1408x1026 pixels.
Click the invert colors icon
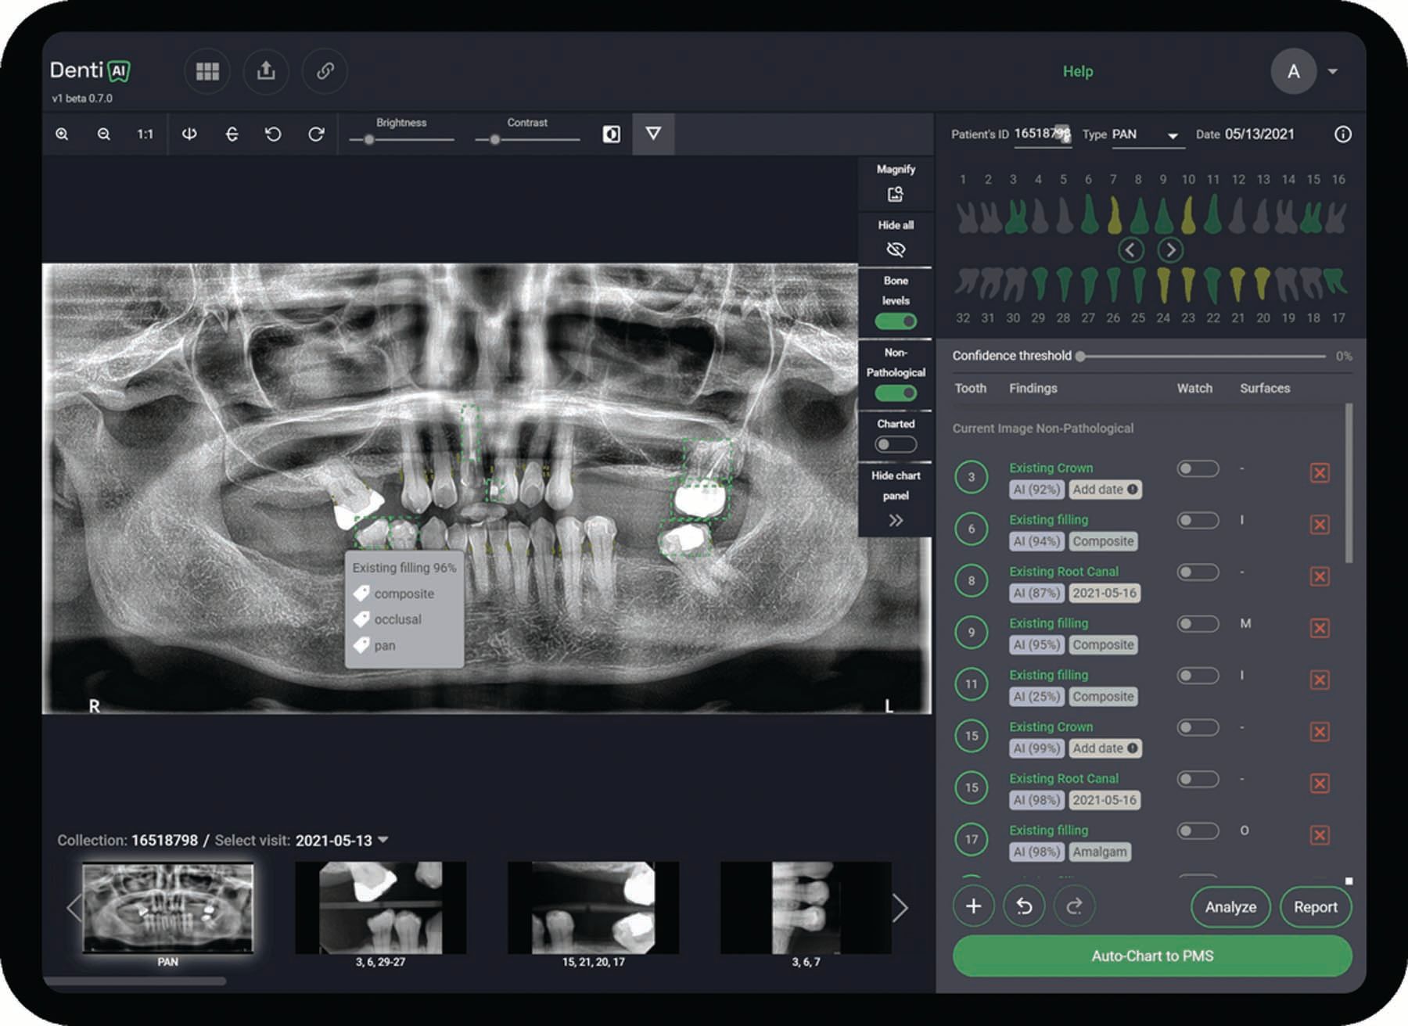tap(611, 135)
